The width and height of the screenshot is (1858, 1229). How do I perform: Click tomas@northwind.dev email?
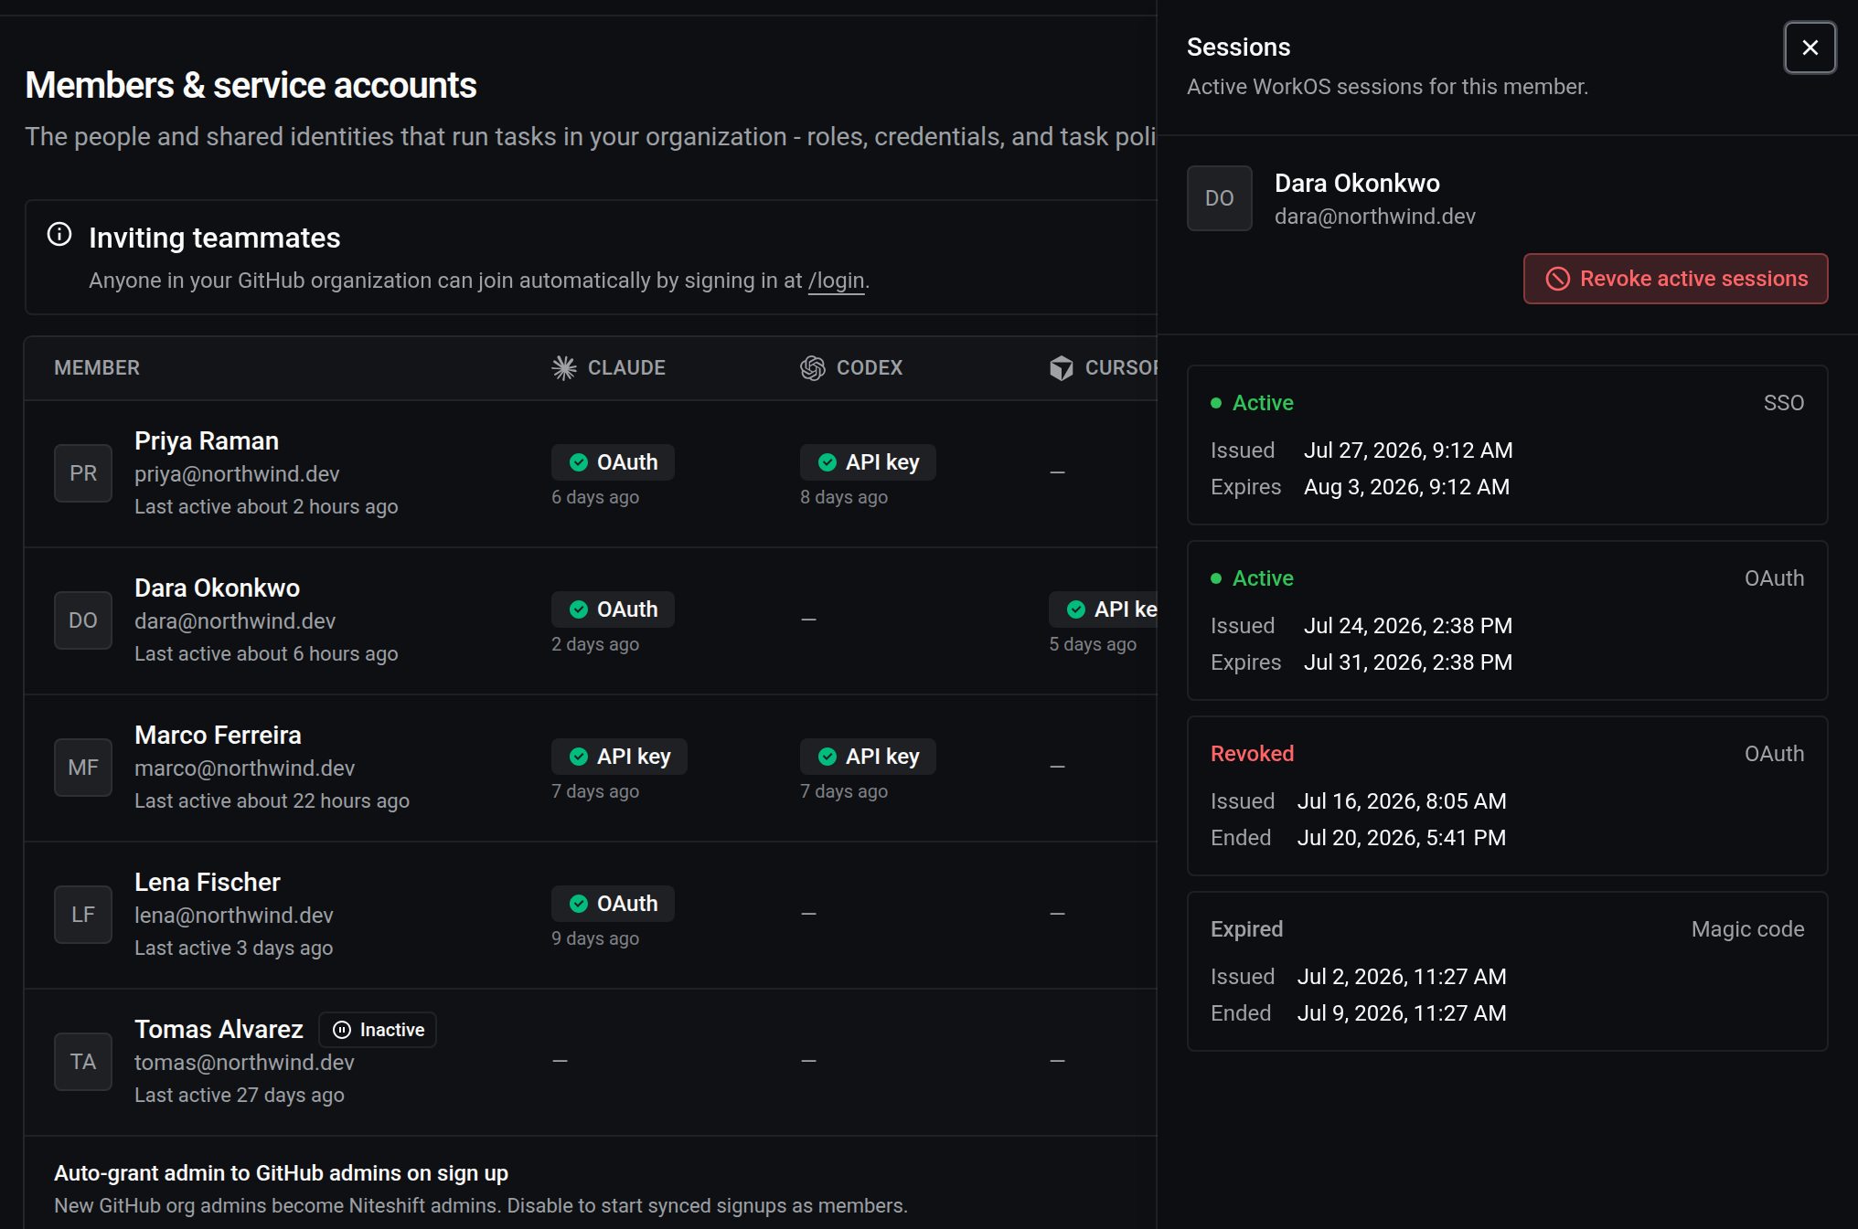click(244, 1063)
